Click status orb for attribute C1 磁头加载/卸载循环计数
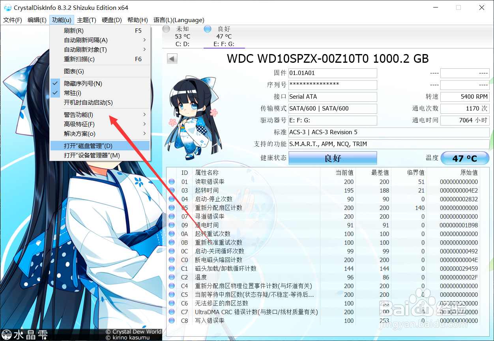494x341 pixels. pyautogui.click(x=172, y=269)
